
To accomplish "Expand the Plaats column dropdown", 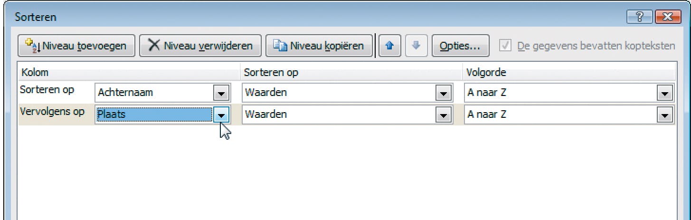I will click(221, 115).
